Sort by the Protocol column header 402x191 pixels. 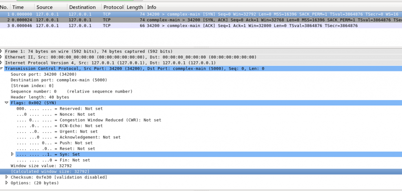coord(113,7)
